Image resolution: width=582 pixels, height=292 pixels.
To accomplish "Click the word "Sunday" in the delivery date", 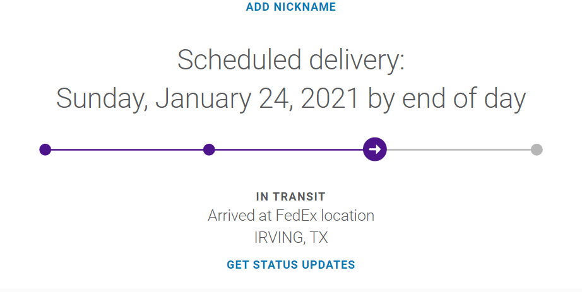I will tap(101, 99).
